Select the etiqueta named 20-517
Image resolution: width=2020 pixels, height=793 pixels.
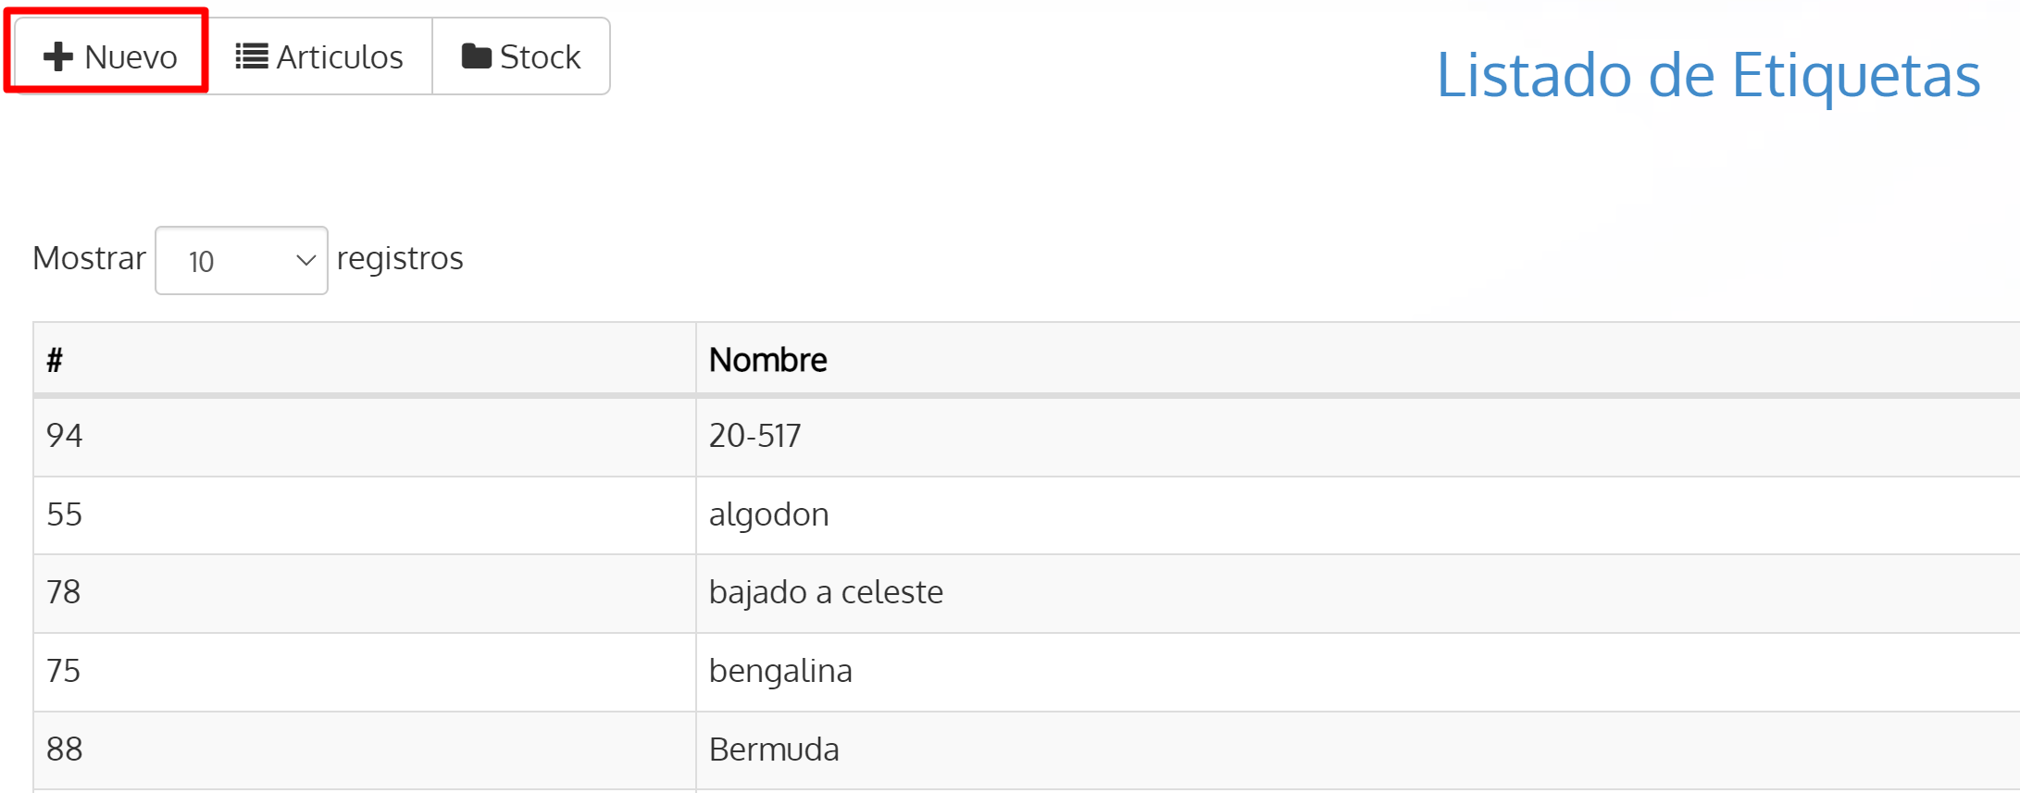pos(755,435)
